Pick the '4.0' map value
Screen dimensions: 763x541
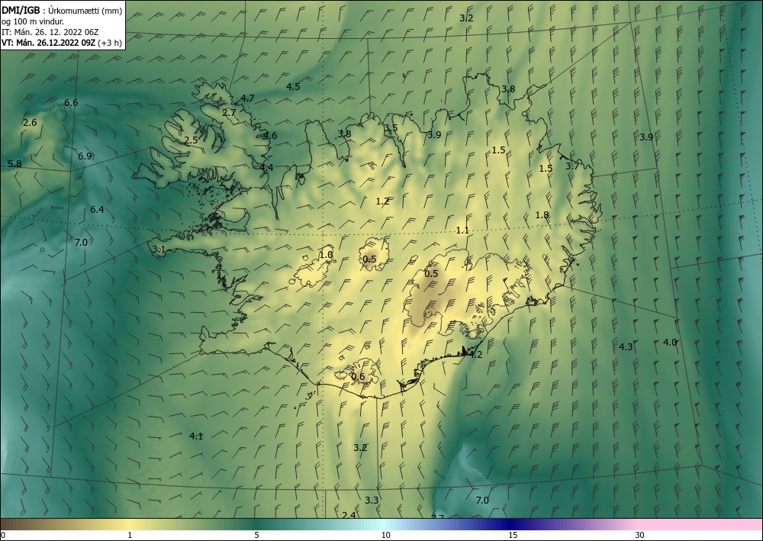[x=670, y=343]
